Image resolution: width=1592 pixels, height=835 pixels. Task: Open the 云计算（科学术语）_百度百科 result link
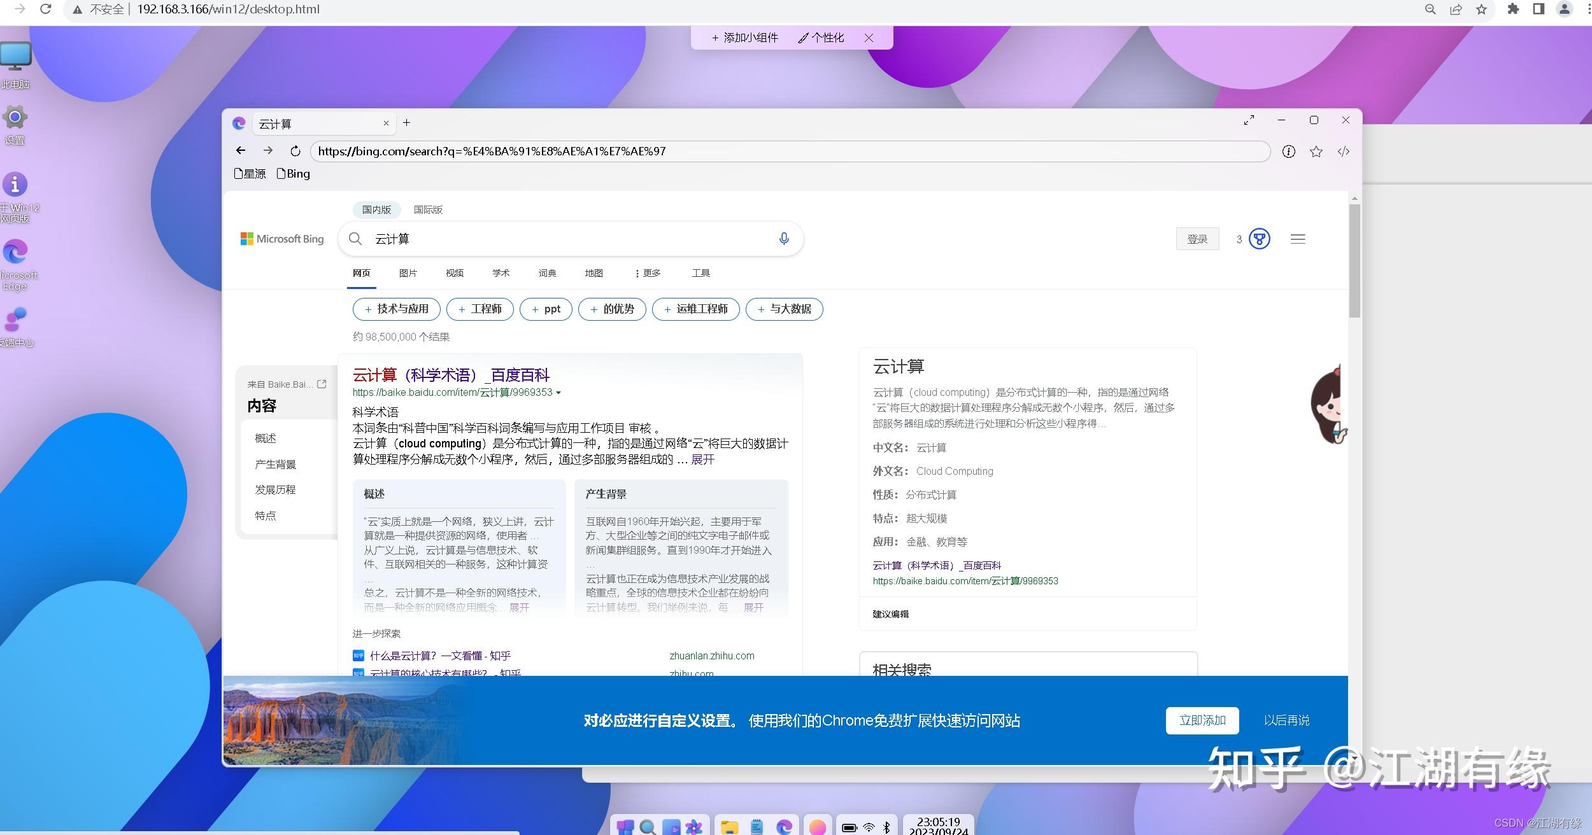click(452, 375)
